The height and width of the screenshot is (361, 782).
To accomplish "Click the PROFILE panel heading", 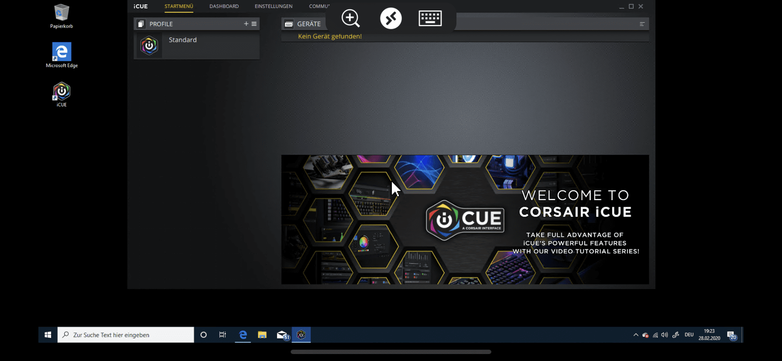I will pyautogui.click(x=161, y=24).
